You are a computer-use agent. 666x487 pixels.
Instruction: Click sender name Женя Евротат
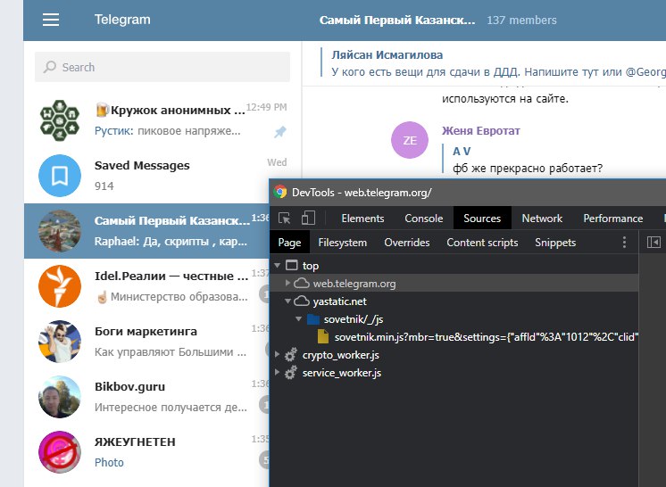pyautogui.click(x=481, y=130)
